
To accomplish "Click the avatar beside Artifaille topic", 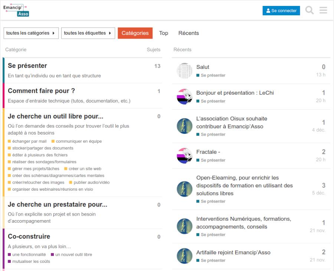I will click(x=184, y=256).
